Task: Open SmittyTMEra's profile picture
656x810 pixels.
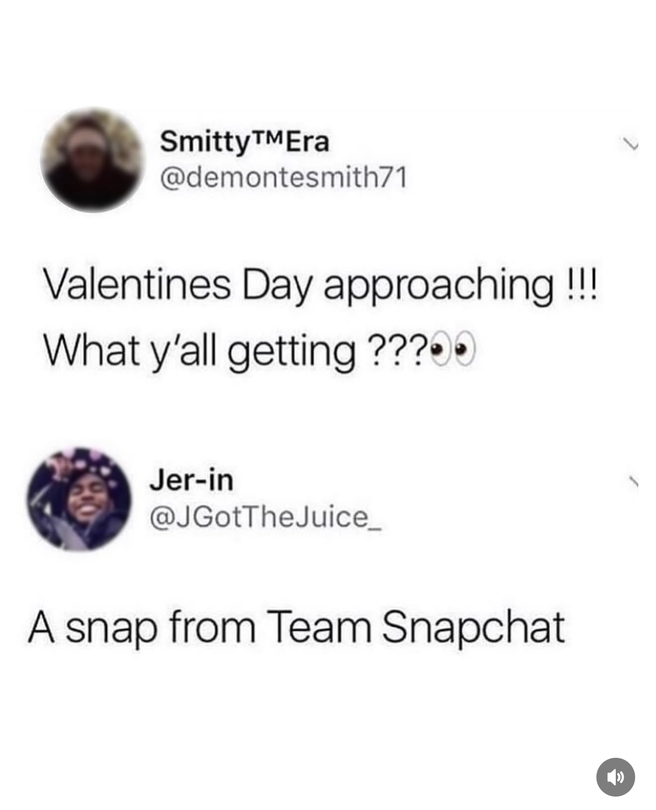Action: 92,160
